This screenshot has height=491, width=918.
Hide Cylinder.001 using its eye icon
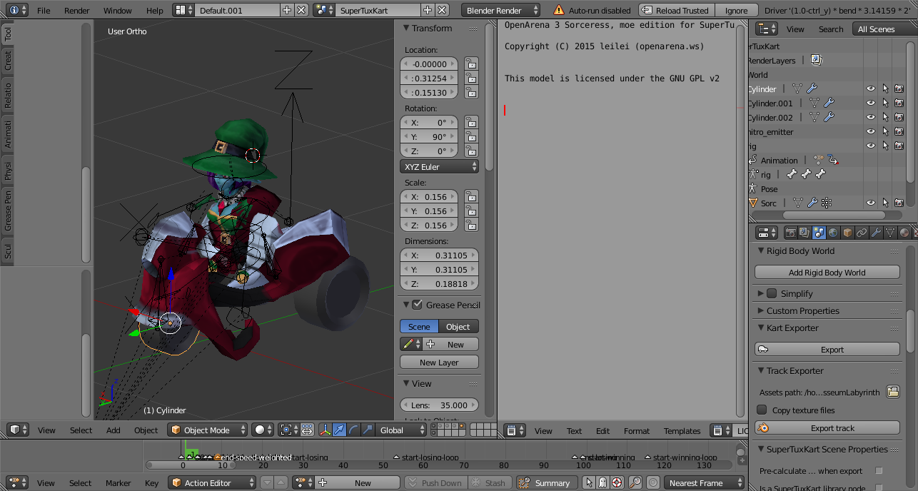coord(871,103)
